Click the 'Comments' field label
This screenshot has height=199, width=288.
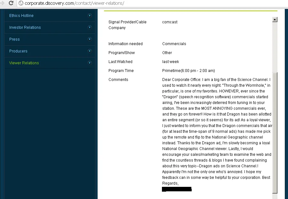click(x=118, y=79)
